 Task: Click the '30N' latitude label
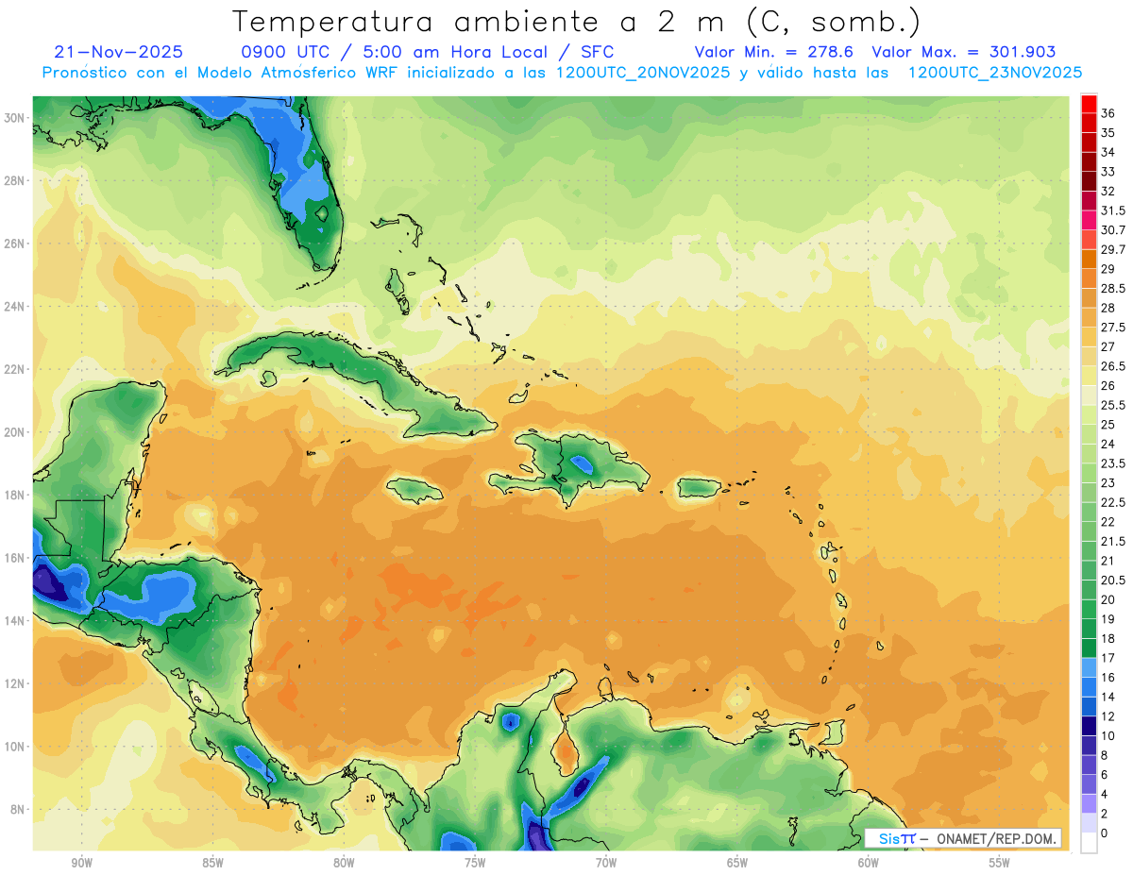pos(15,117)
